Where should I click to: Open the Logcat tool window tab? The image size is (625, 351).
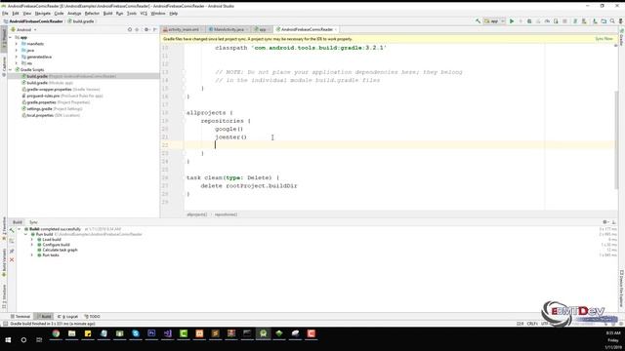pos(68,316)
